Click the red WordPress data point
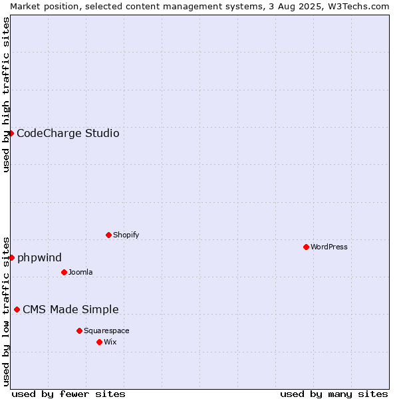Screen dimensions: 399x399 306,247
